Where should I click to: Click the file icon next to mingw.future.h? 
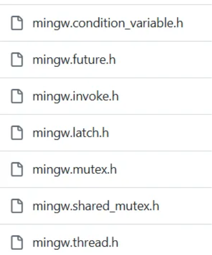[17, 60]
